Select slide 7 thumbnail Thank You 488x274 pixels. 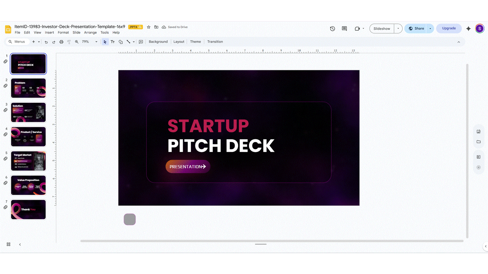(28, 209)
